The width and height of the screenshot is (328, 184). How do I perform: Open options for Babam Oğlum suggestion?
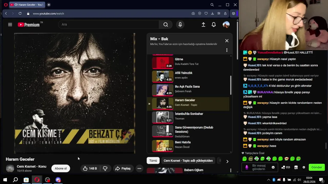(231, 170)
